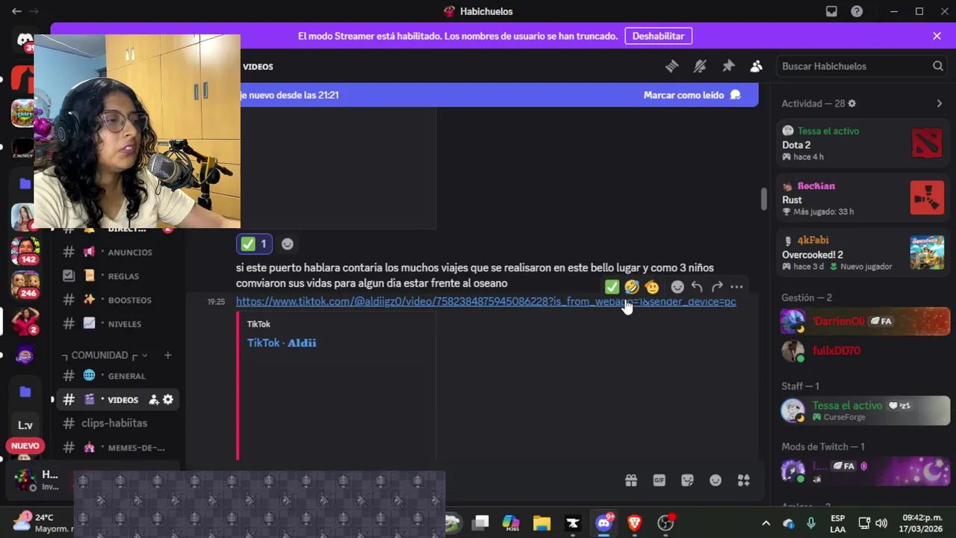This screenshot has height=538, width=956.
Task: Click Deshabilitar to disable Streamer mode
Action: pos(658,36)
